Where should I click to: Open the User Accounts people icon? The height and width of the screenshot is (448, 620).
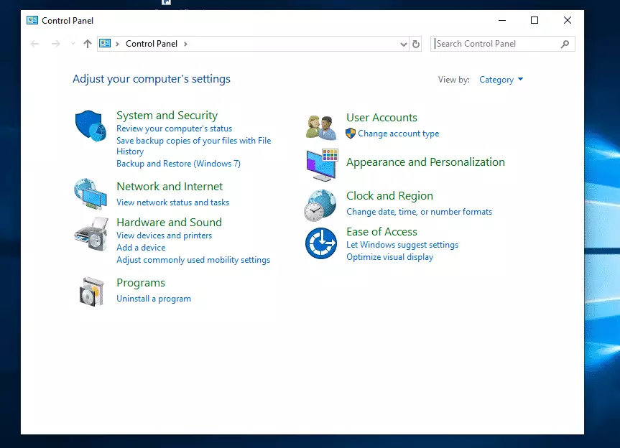click(321, 127)
